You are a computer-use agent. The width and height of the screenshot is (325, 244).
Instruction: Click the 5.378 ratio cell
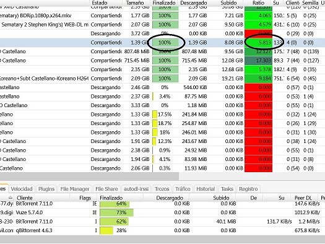pos(259,69)
